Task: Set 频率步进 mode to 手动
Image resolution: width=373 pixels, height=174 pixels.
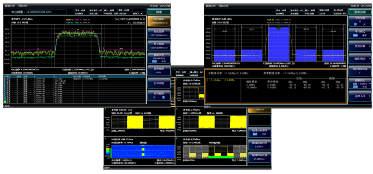Action: [163, 61]
